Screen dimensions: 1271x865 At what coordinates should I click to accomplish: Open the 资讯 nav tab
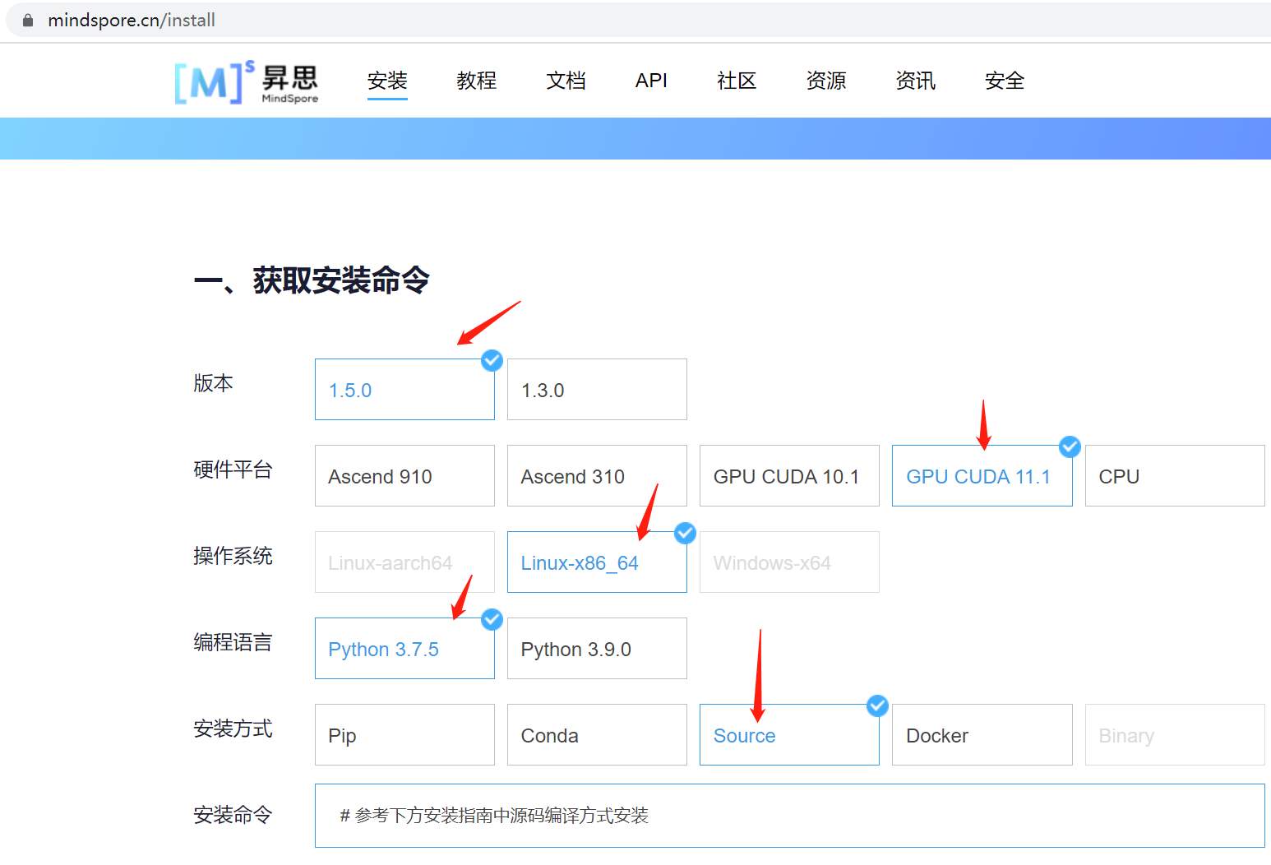click(916, 81)
